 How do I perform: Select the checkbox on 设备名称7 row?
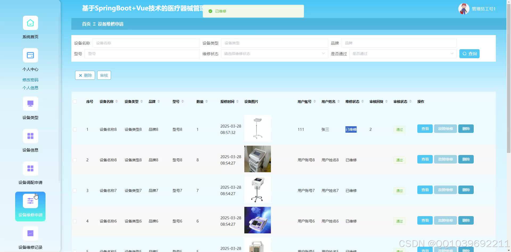point(75,190)
